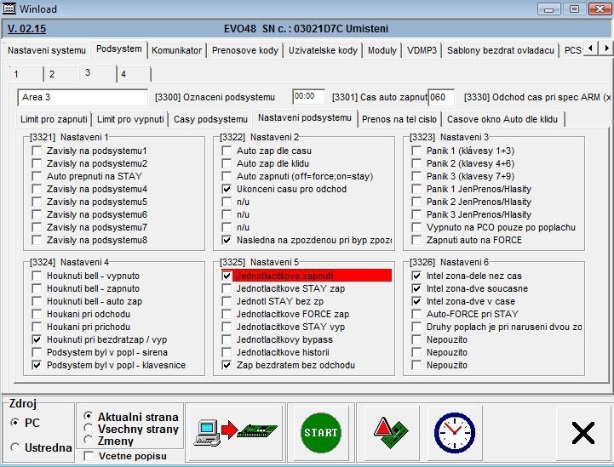
Task: Open the Casy podsystemu tab
Action: 210,119
